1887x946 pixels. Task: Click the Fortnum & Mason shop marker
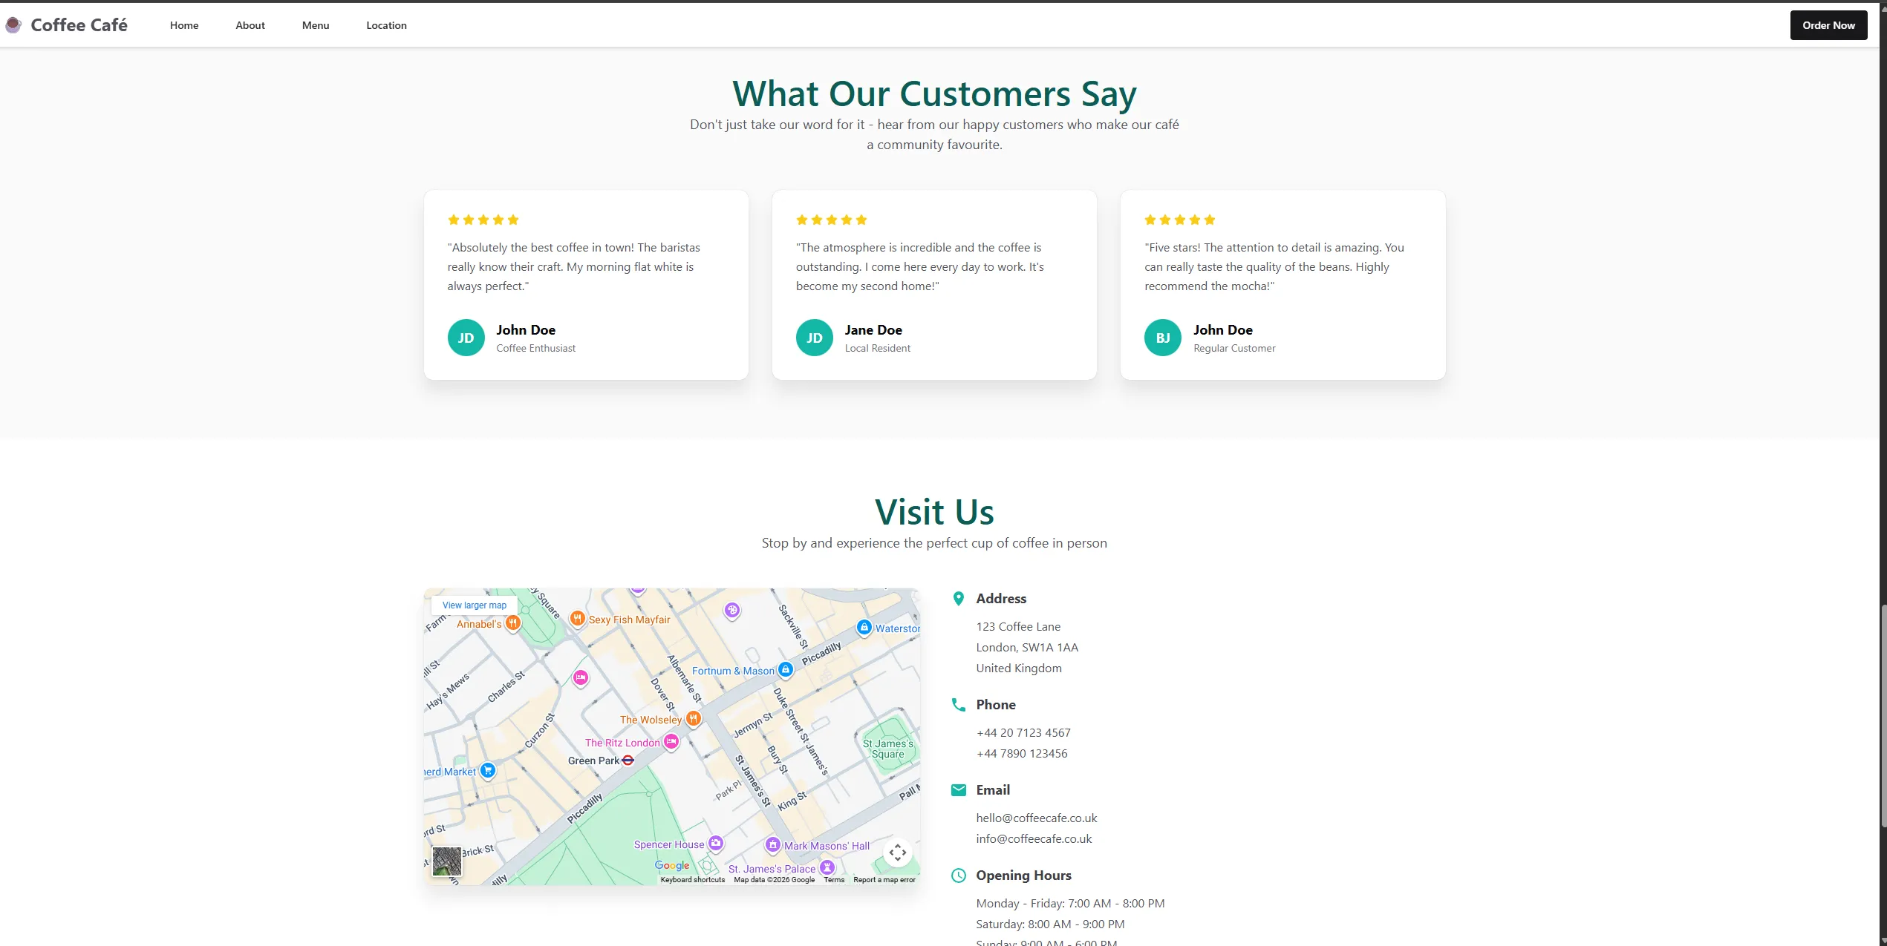[x=786, y=669]
